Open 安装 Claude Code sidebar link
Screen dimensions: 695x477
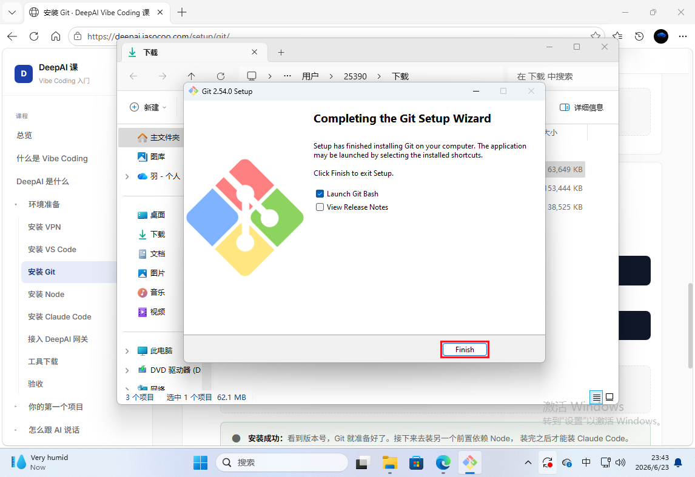click(x=59, y=316)
